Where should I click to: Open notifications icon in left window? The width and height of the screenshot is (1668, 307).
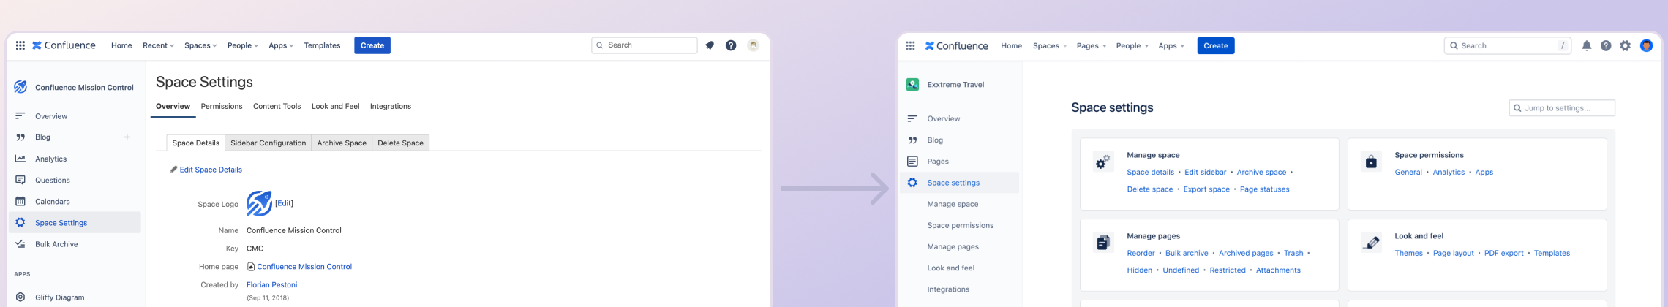710,45
